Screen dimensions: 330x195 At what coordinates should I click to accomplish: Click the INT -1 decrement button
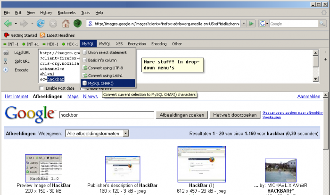click(x=11, y=44)
